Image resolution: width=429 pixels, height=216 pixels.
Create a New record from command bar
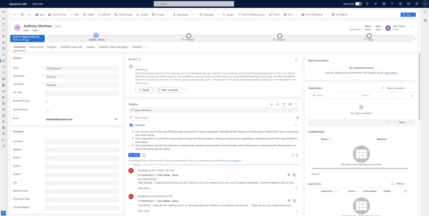point(75,15)
